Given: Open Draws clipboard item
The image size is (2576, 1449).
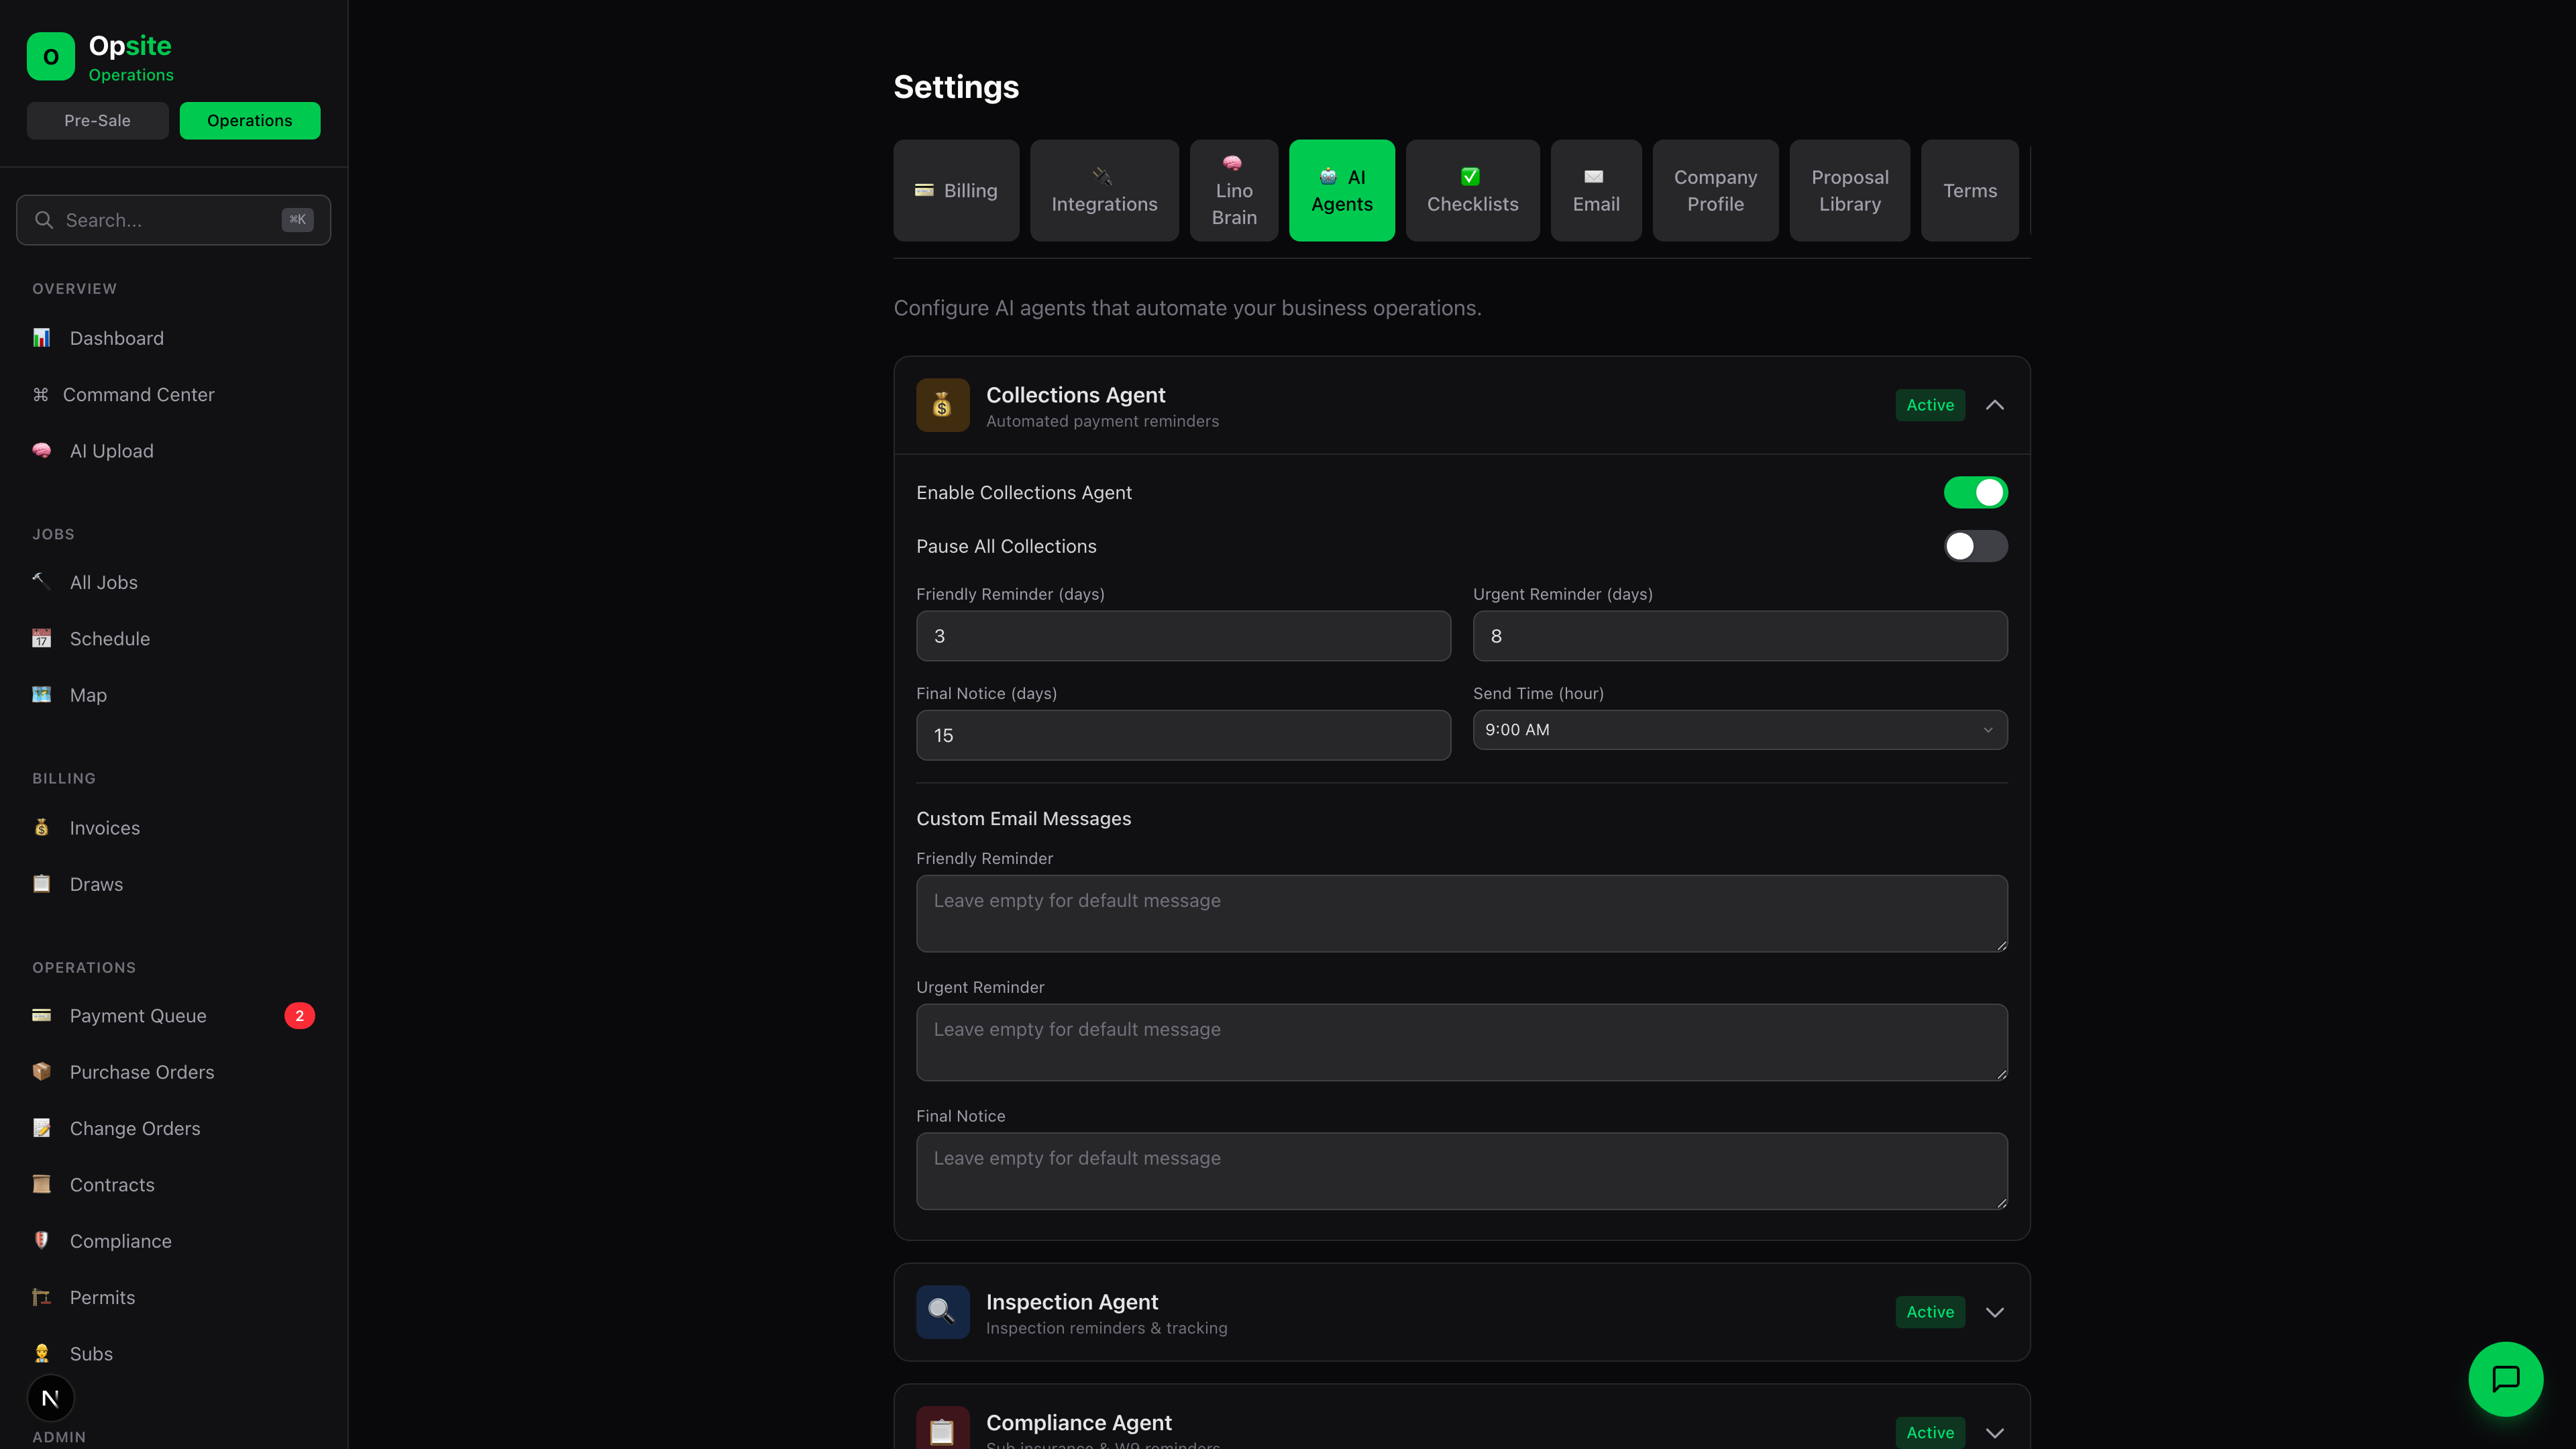Looking at the screenshot, I should click(173, 884).
